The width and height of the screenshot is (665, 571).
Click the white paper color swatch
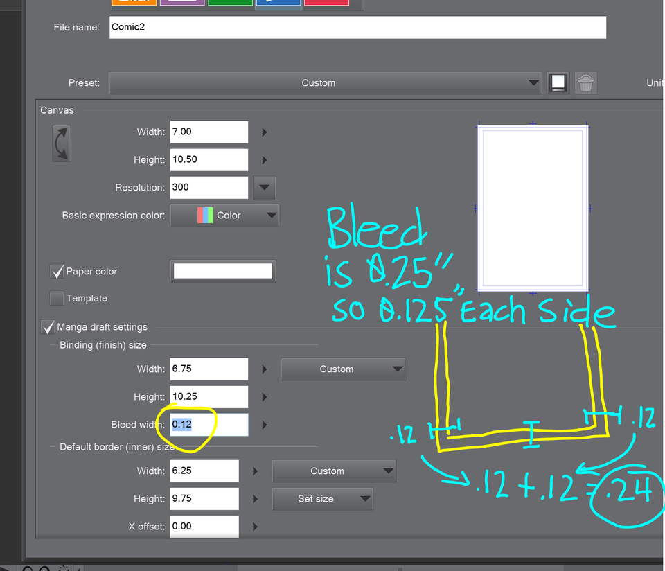pos(222,271)
